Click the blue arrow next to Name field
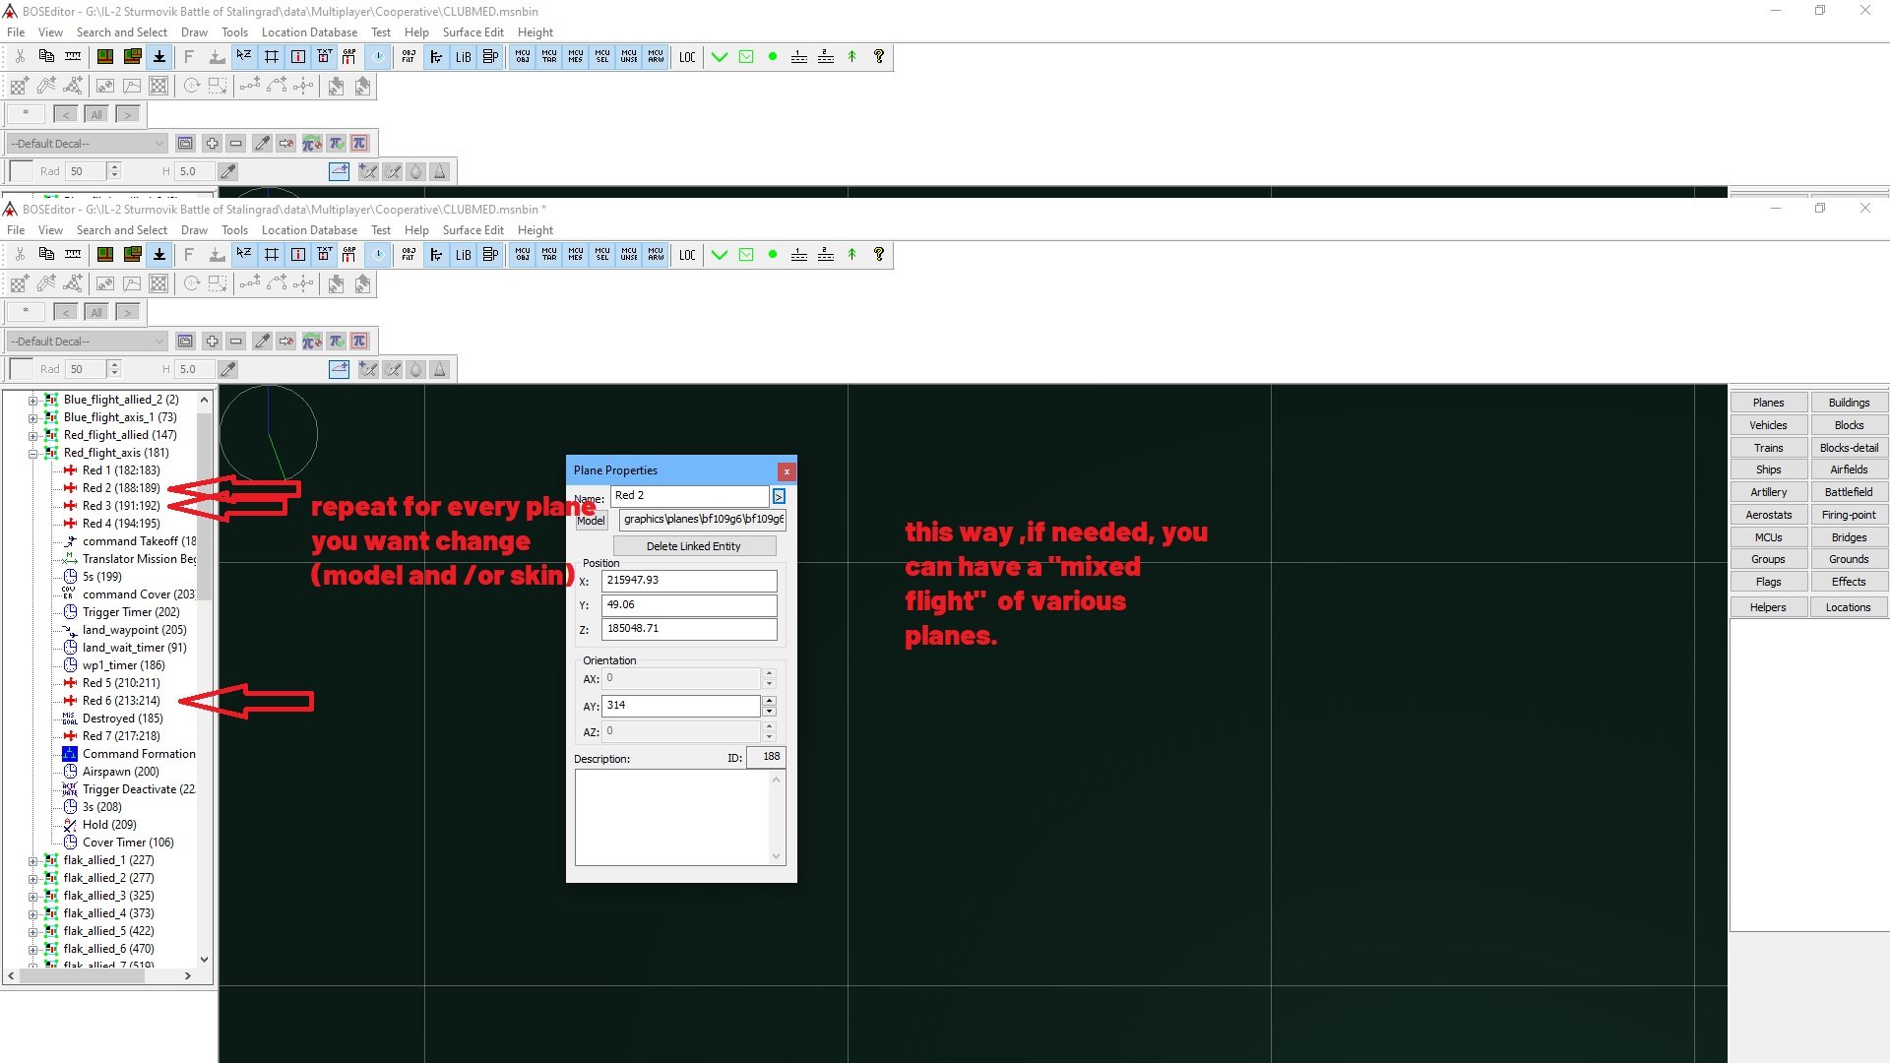1890x1063 pixels. pyautogui.click(x=779, y=496)
